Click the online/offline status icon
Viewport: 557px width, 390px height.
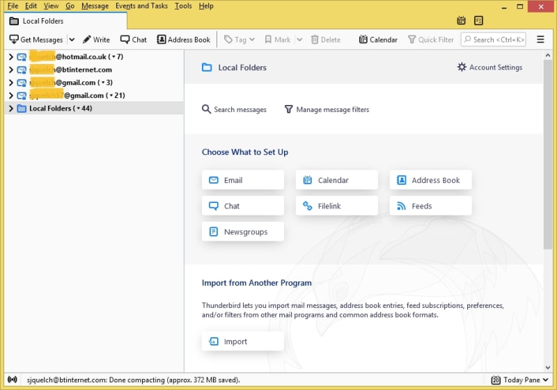tap(13, 380)
